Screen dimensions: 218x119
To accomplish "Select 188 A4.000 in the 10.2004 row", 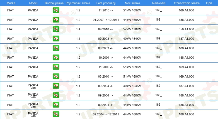I will coord(186,58).
